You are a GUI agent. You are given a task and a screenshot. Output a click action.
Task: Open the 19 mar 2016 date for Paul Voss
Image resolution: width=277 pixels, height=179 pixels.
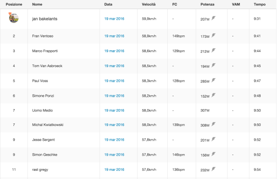(114, 81)
